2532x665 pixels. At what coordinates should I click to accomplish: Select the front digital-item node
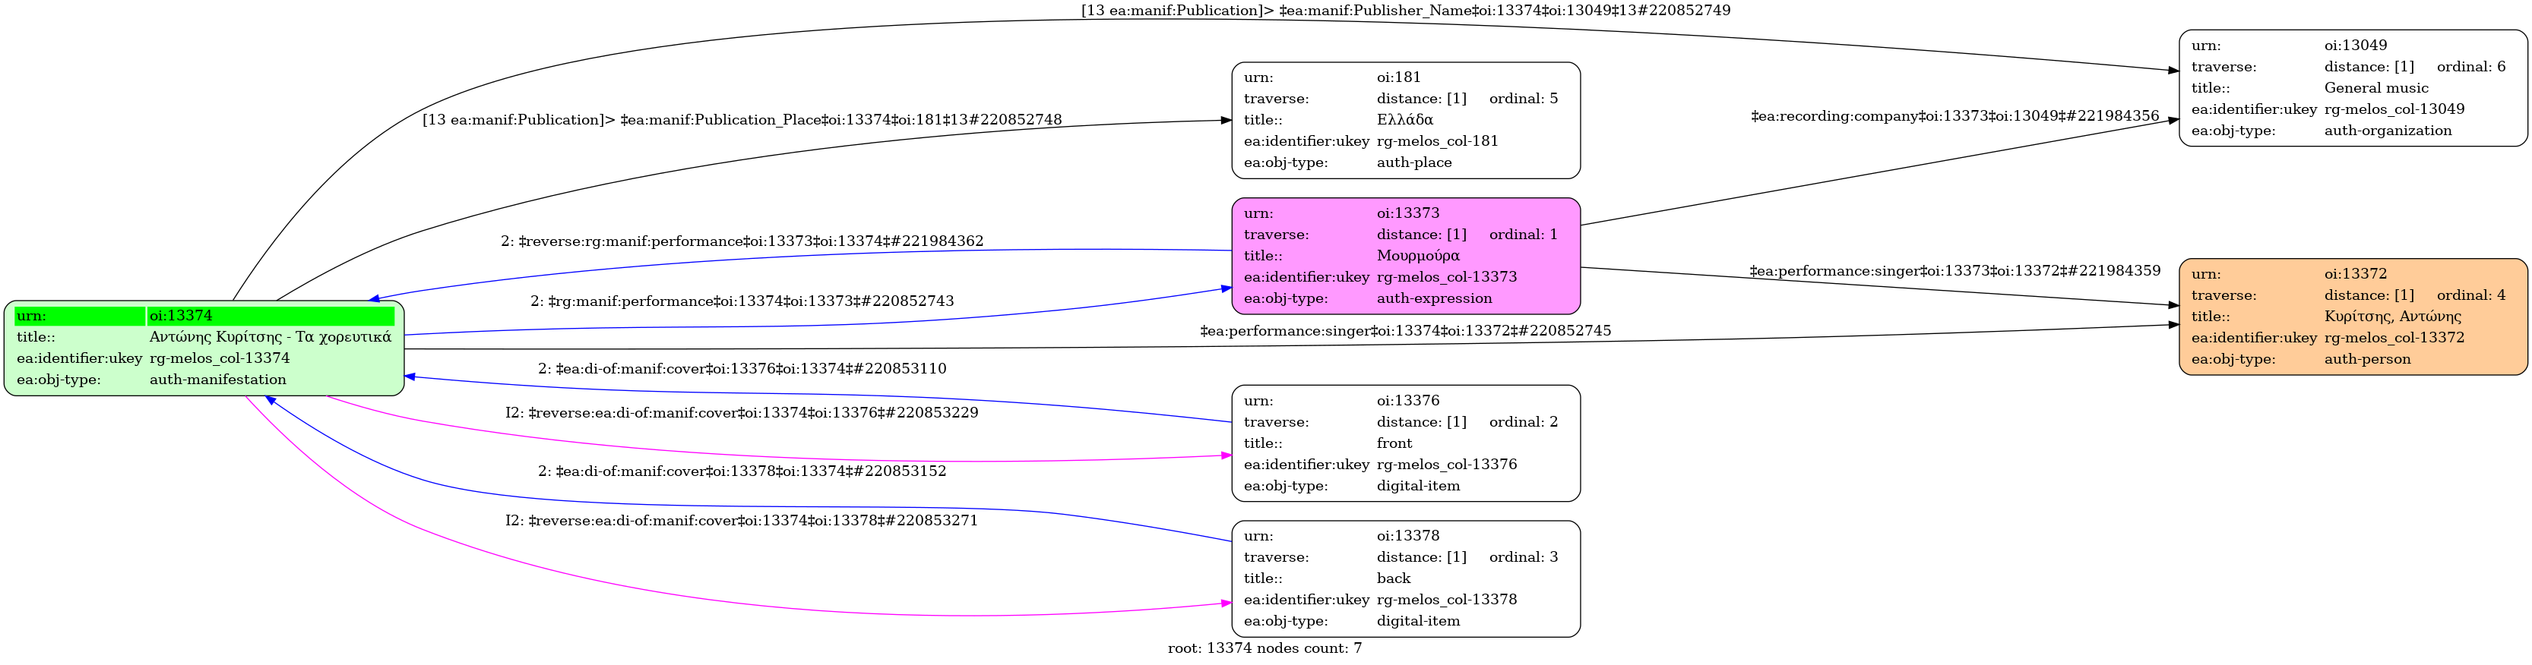1404,443
